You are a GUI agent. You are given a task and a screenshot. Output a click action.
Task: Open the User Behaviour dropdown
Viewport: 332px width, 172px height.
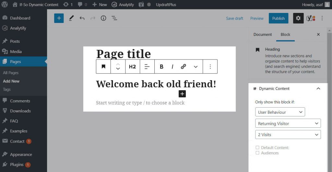tap(280, 112)
